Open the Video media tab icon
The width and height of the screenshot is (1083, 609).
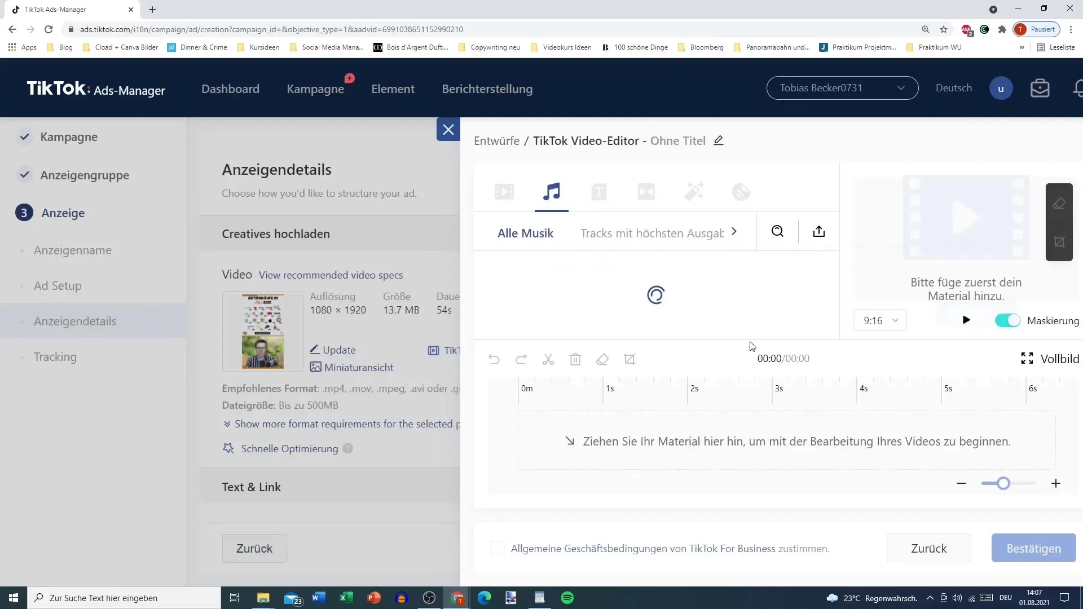click(x=504, y=192)
